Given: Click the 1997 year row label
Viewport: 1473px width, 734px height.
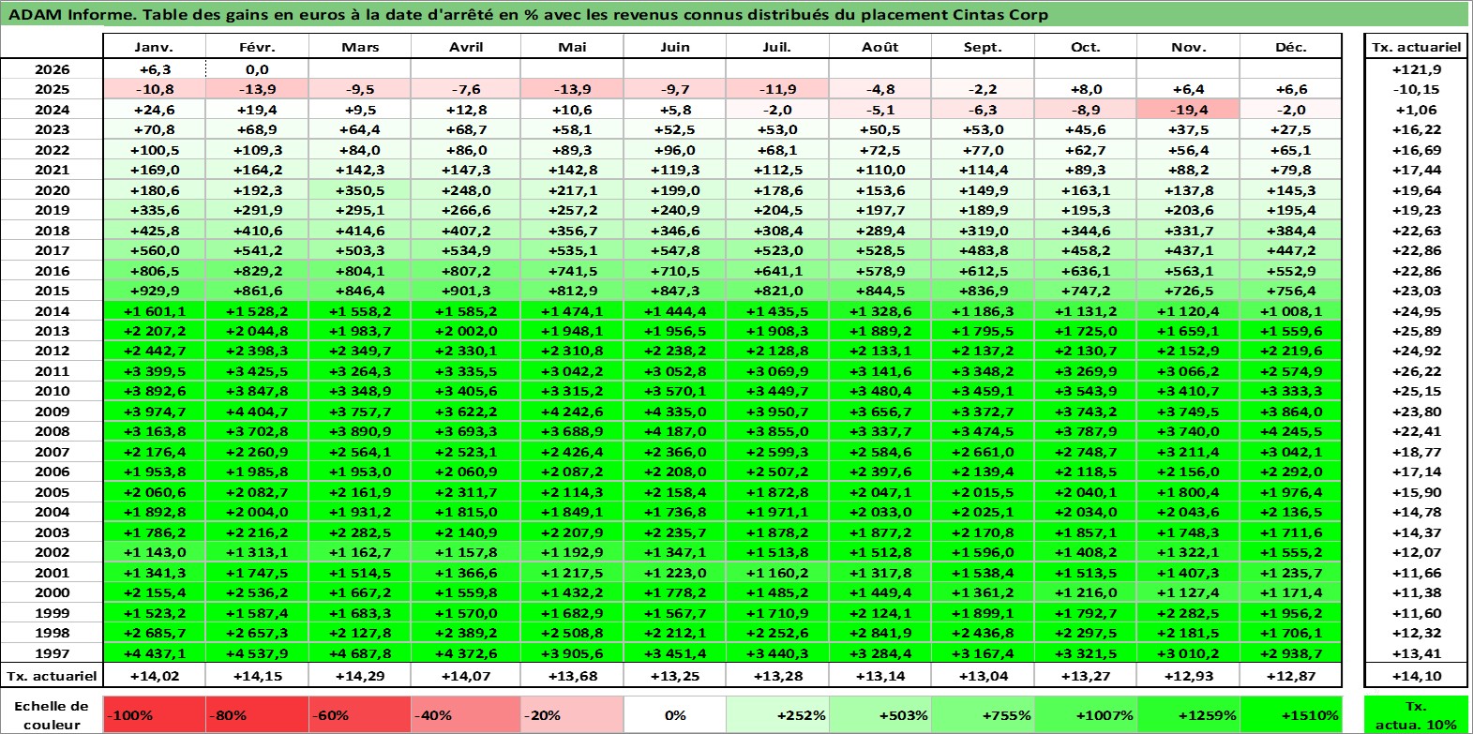Looking at the screenshot, I should coord(52,653).
